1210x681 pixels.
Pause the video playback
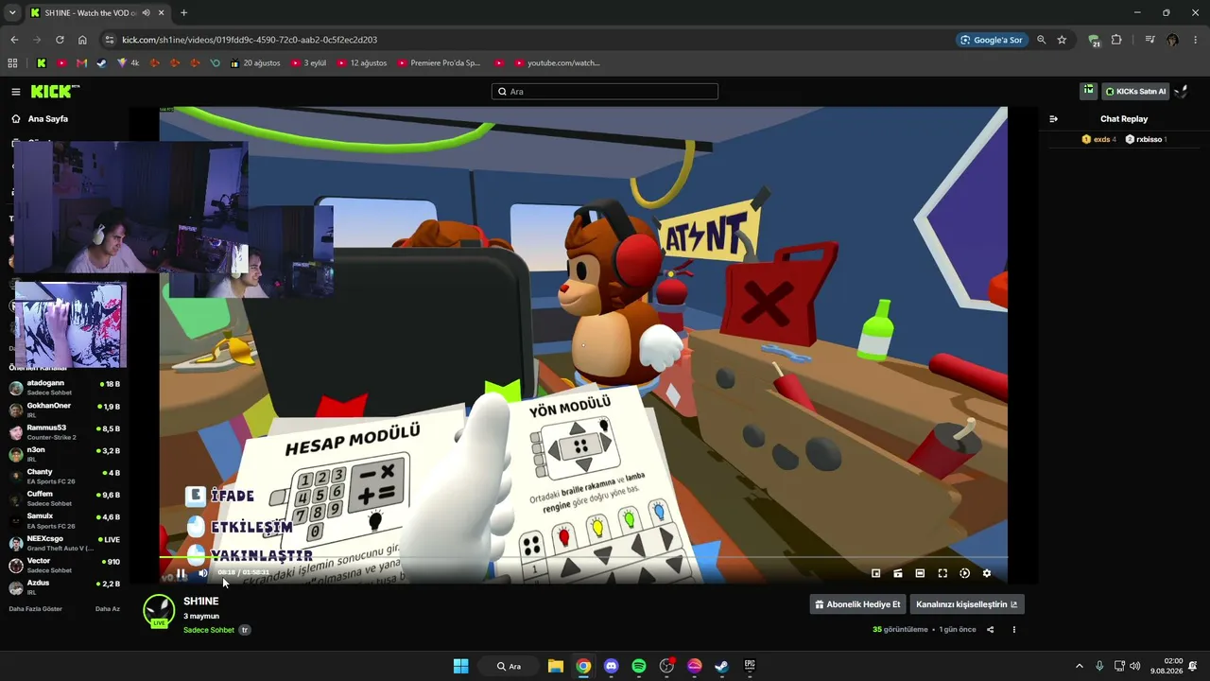coord(181,573)
